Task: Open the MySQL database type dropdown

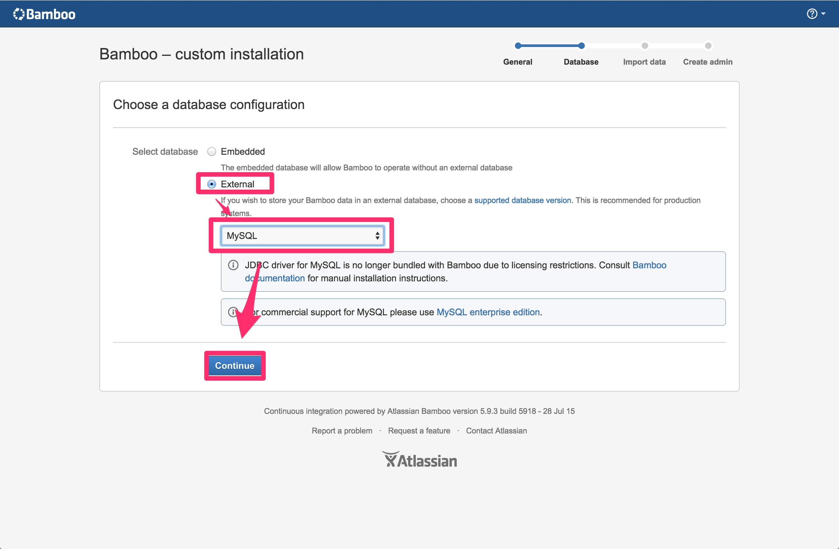Action: pyautogui.click(x=302, y=235)
